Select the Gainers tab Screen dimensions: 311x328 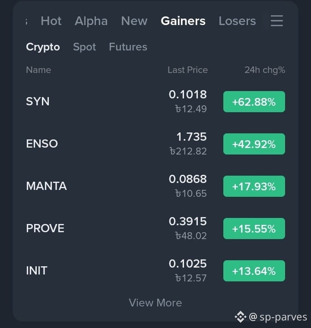[x=183, y=21]
